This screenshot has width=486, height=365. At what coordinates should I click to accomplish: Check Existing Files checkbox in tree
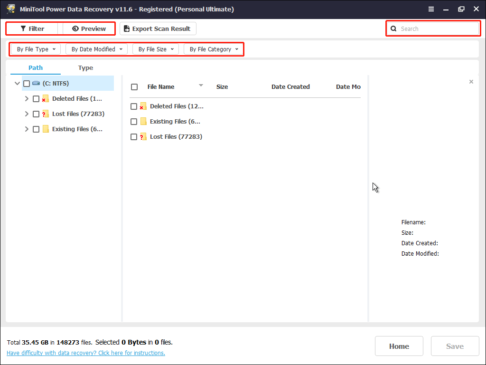tap(36, 129)
